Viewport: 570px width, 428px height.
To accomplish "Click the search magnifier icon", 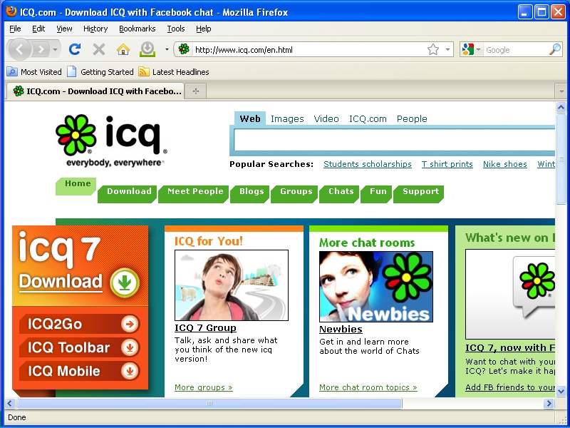I will click(554, 50).
